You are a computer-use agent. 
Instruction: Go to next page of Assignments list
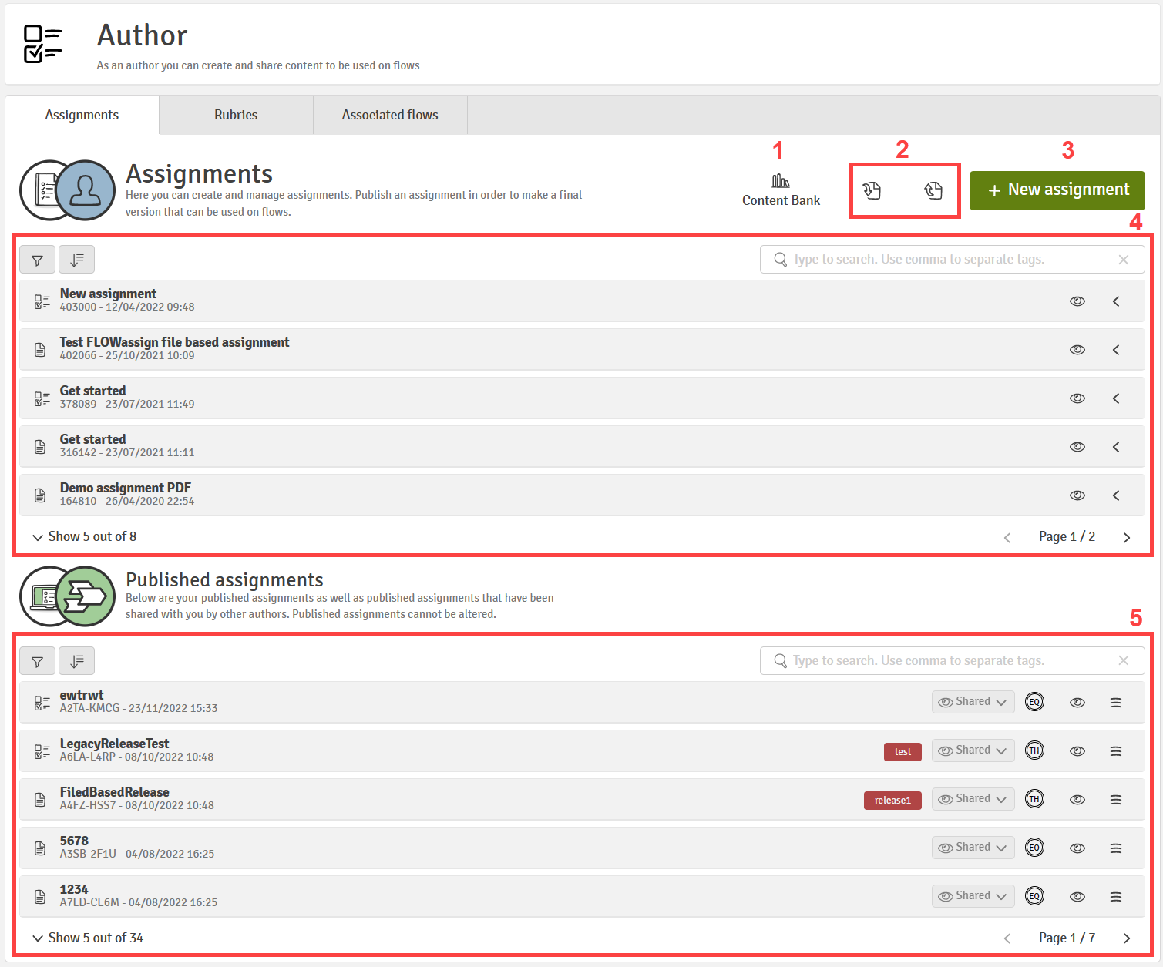pos(1127,538)
